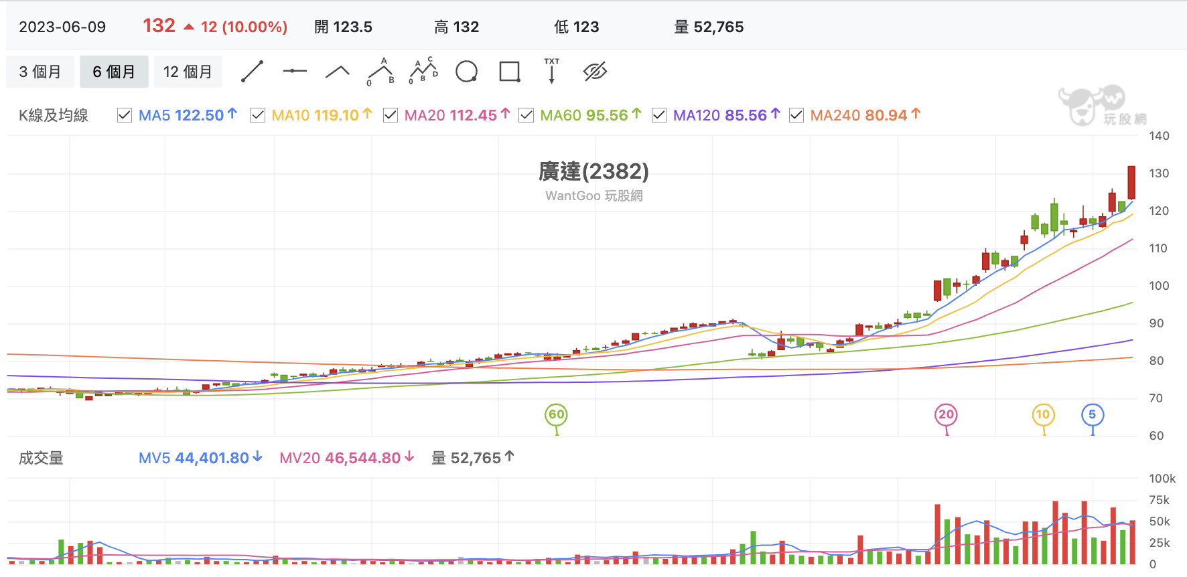Click the closing price 132
Viewport: 1187px width, 577px height.
159,25
